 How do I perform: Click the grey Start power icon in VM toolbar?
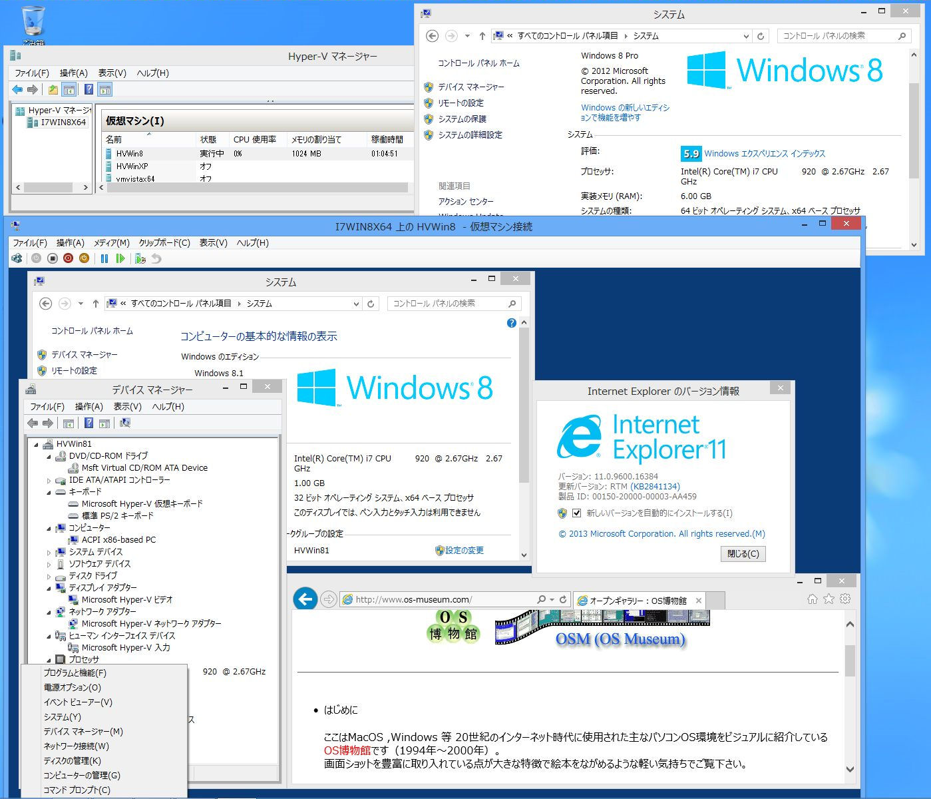36,258
